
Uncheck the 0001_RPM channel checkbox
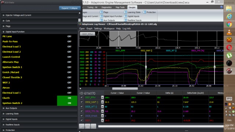(82, 98)
